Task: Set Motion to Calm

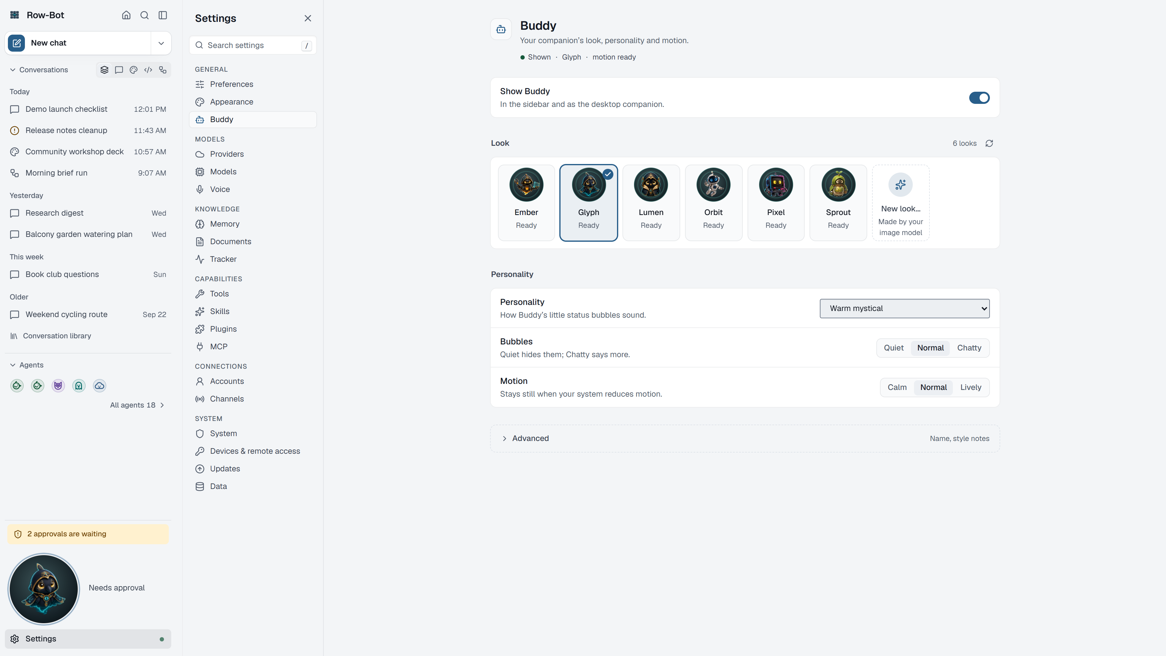Action: [897, 387]
